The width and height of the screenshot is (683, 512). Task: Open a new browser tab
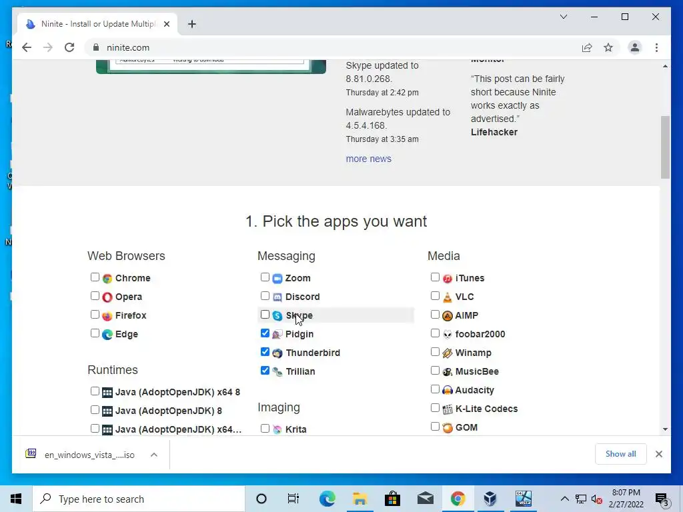[192, 24]
